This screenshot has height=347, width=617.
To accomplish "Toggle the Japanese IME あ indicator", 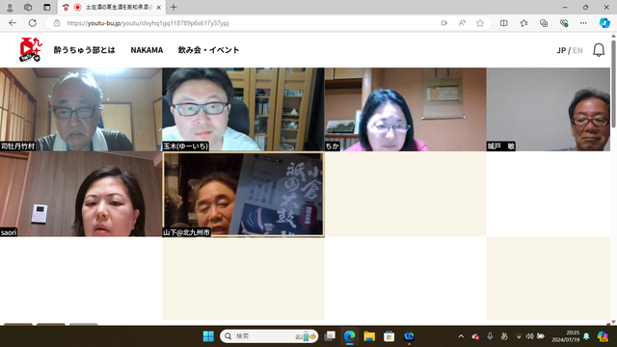I will click(504, 336).
